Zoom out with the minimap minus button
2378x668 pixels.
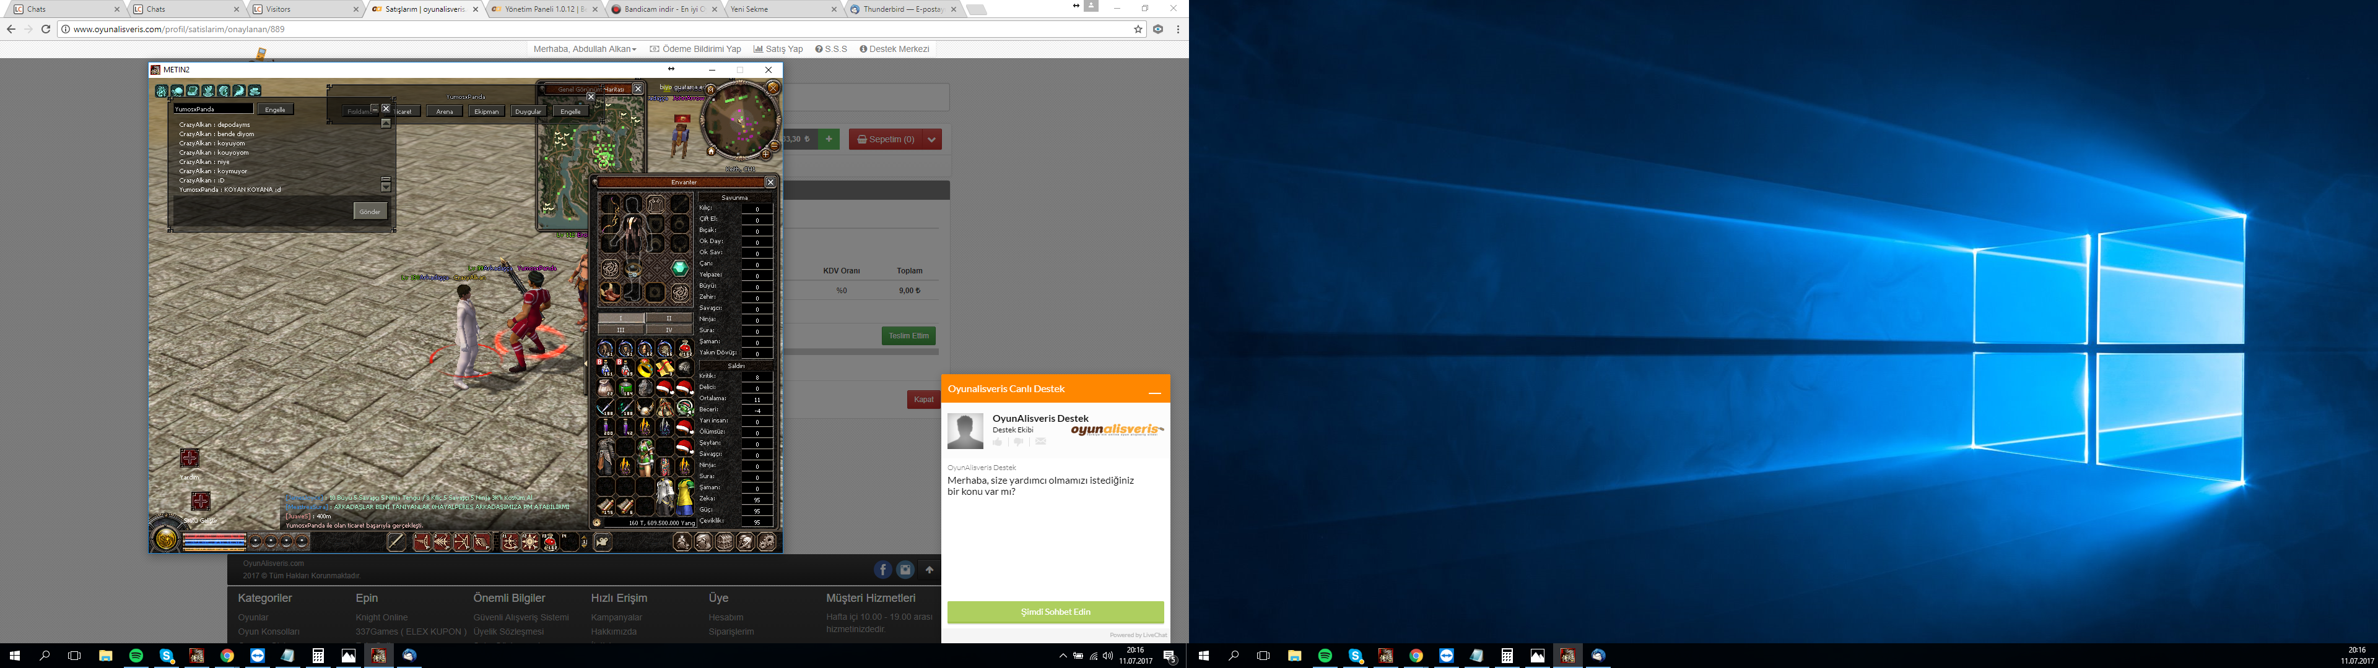(x=775, y=147)
